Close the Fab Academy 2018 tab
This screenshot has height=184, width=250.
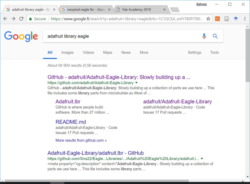[164, 10]
